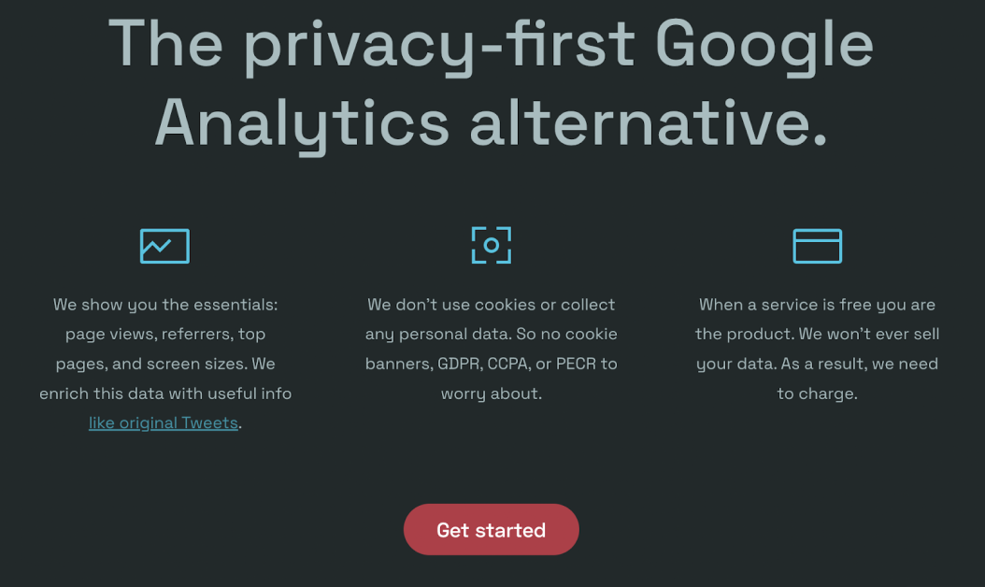985x587 pixels.
Task: Click the "worry about." text line
Action: 491,394
